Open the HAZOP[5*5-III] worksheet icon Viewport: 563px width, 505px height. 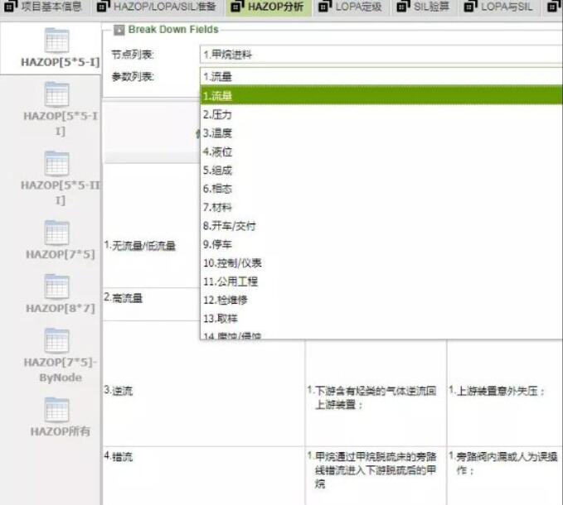click(x=56, y=163)
